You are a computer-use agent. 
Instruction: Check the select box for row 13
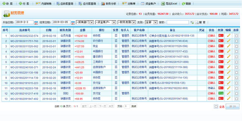(x=236, y=99)
